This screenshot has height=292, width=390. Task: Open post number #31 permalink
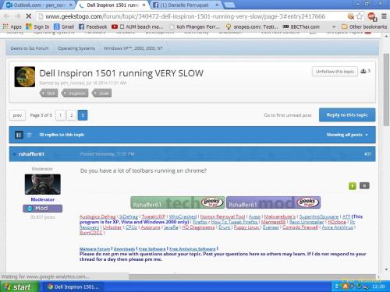pyautogui.click(x=367, y=154)
